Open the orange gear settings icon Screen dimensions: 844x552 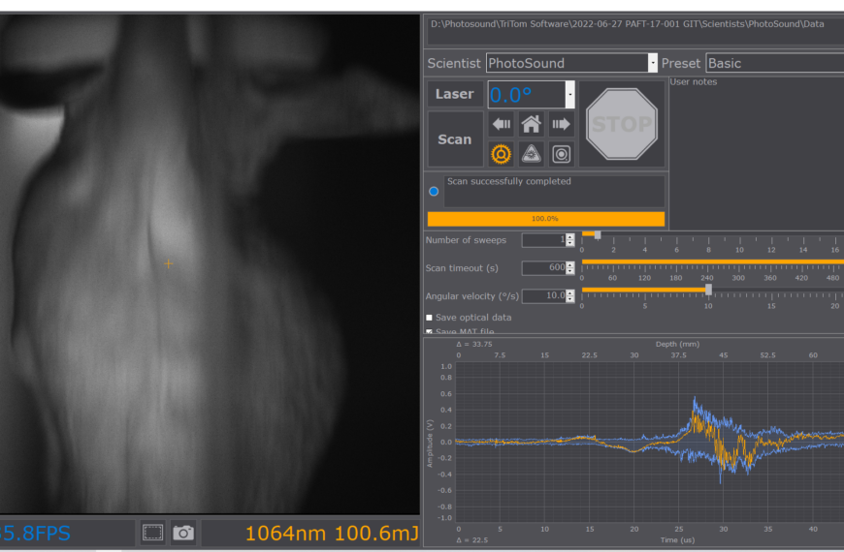[x=502, y=154]
